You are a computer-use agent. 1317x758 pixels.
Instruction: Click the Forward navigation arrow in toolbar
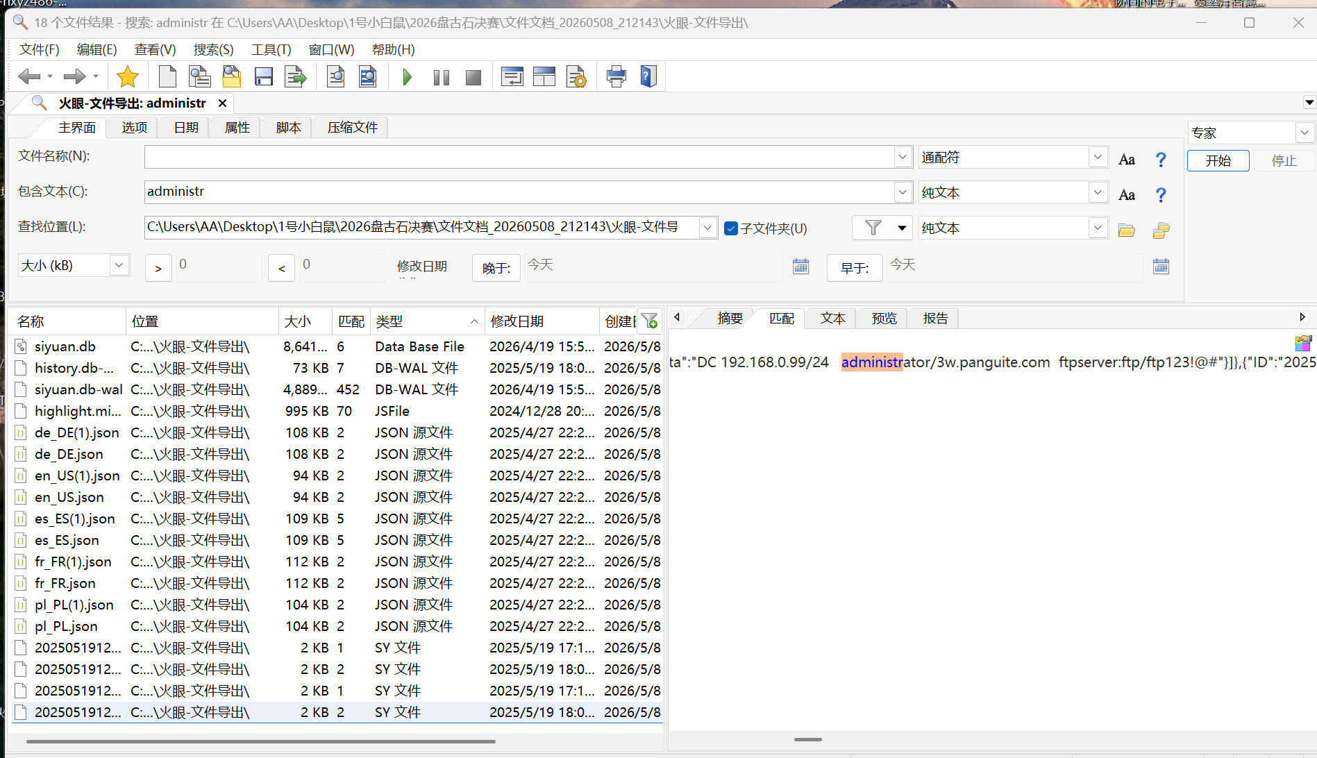click(x=74, y=76)
